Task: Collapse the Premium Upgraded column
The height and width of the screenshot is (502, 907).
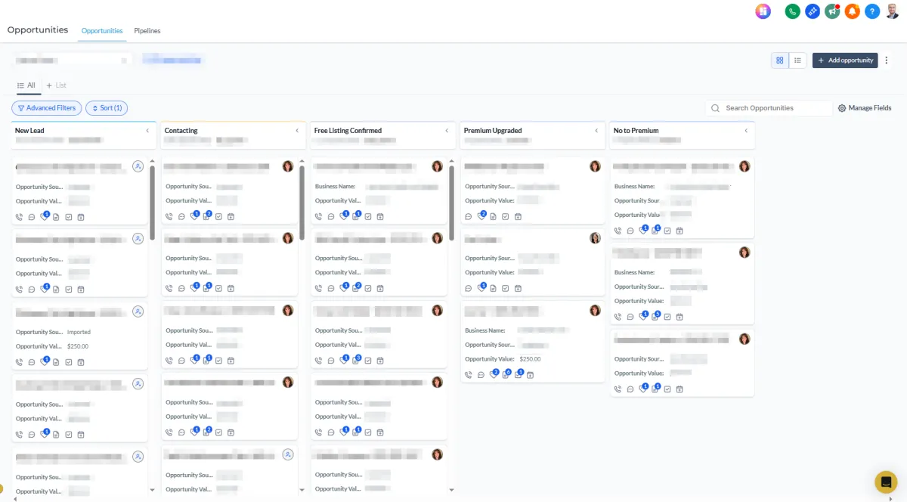Action: tap(596, 131)
